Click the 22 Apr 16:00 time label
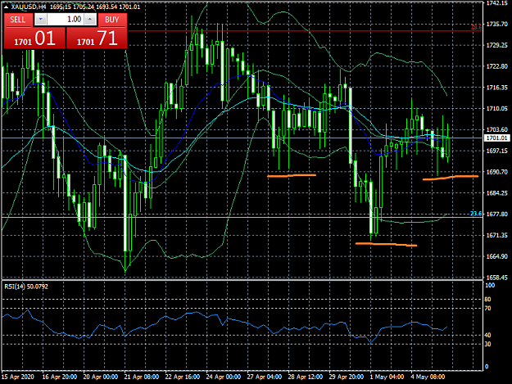This screenshot has width=512, height=384. [x=183, y=377]
